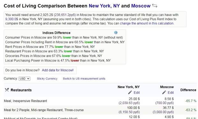Click Edit under Moscow column
The height and width of the screenshot is (119, 198).
click(171, 93)
